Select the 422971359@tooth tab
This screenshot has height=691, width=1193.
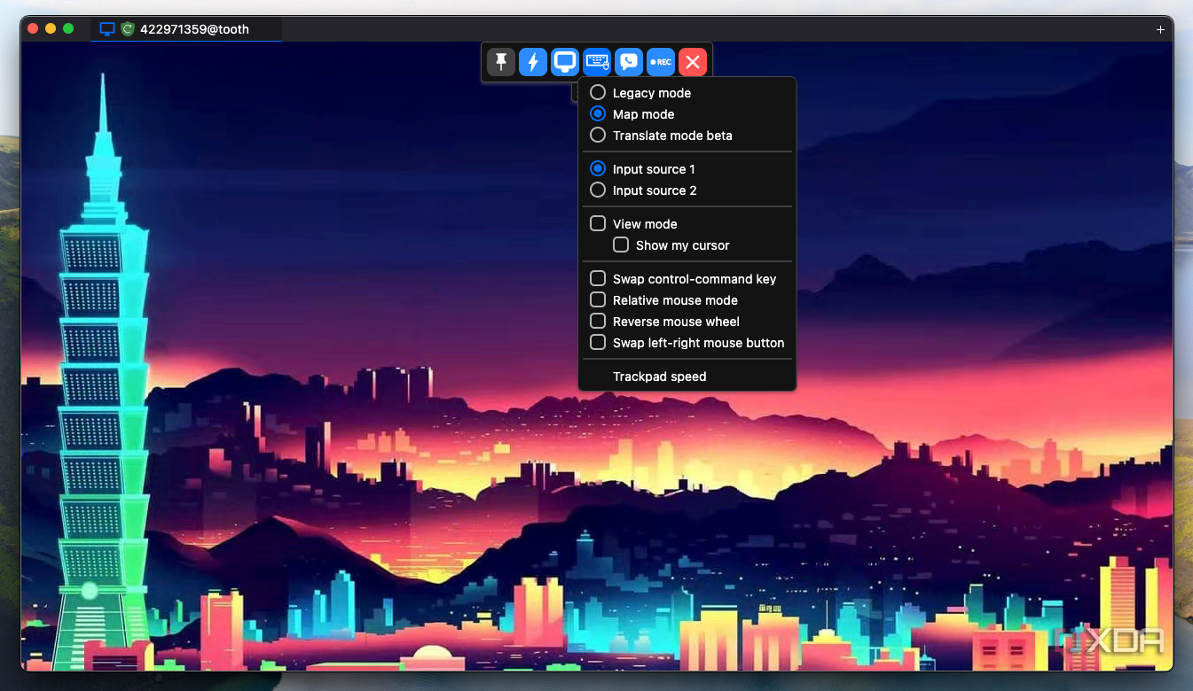[x=186, y=29]
